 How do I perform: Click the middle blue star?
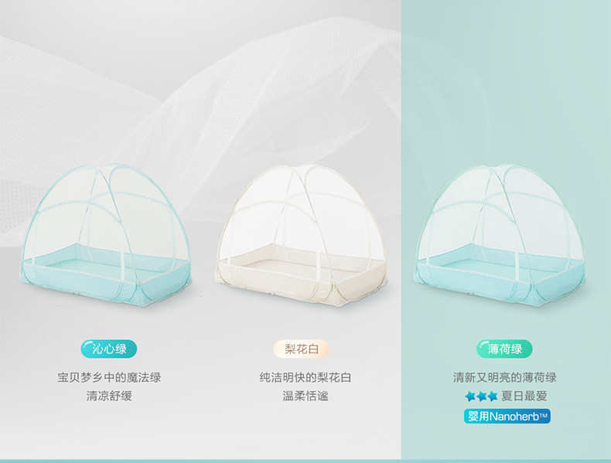(x=482, y=397)
